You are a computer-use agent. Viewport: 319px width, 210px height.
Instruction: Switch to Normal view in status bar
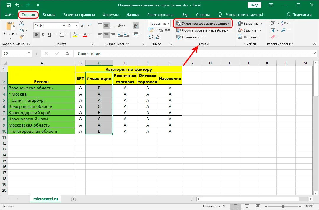[236, 206]
